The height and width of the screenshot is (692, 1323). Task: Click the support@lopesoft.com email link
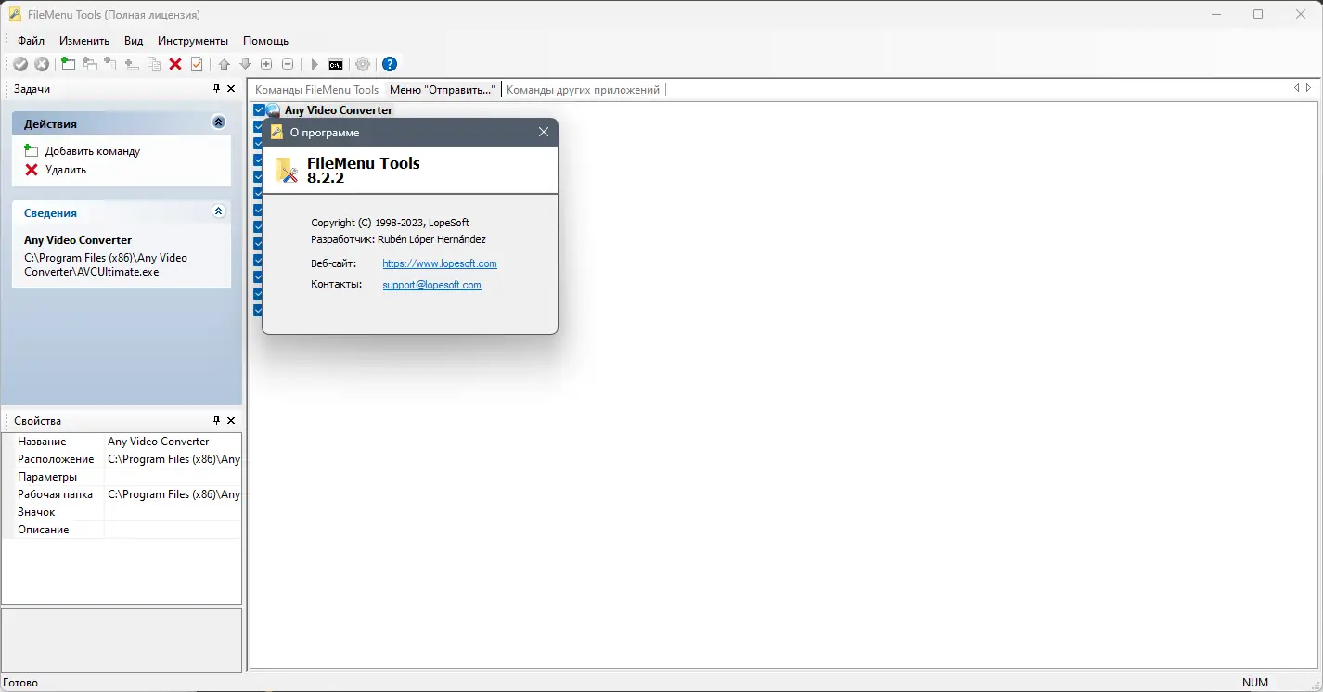point(431,285)
